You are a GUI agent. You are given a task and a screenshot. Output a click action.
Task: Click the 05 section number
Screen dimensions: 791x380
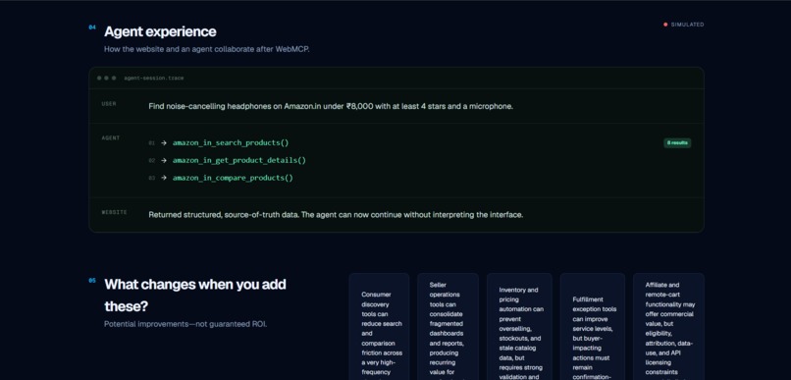[x=92, y=280]
